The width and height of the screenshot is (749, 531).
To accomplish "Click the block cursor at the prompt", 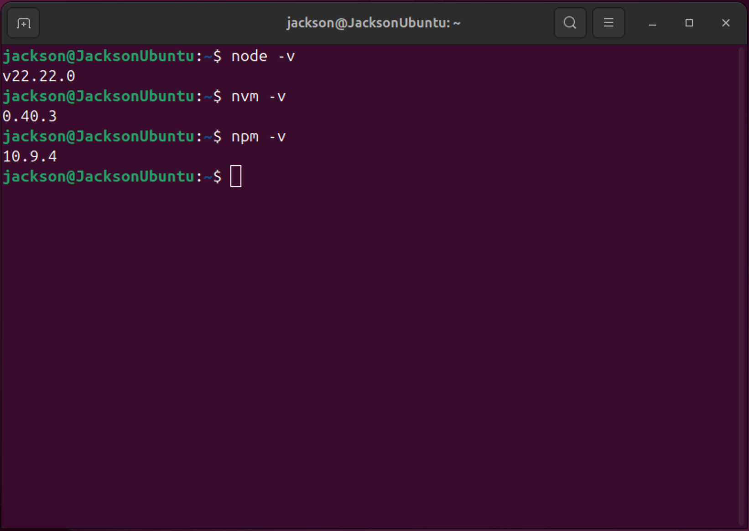I will tap(236, 177).
